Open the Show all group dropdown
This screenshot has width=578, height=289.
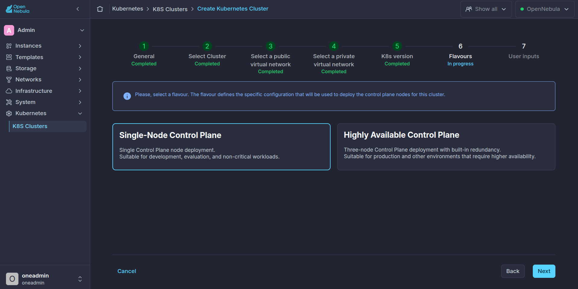486,9
